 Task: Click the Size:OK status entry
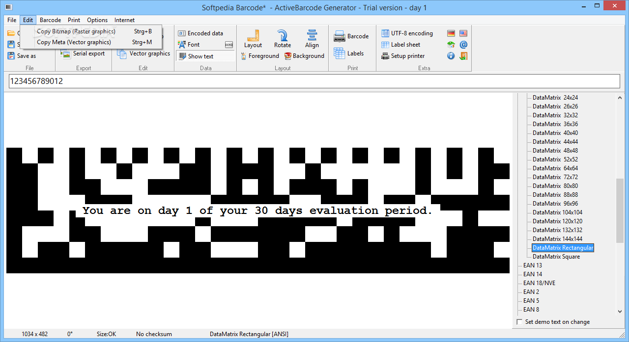point(106,334)
